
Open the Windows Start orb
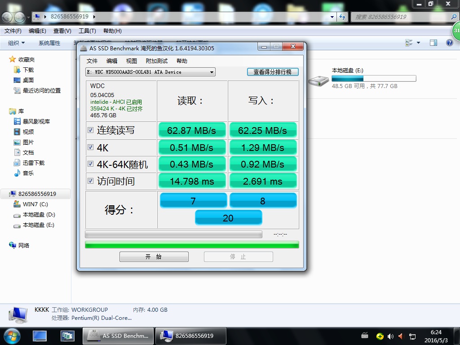pos(12,336)
